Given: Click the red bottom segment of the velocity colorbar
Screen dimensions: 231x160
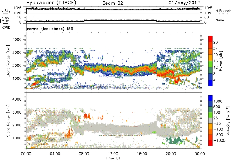Looking at the screenshot, I should point(210,143).
